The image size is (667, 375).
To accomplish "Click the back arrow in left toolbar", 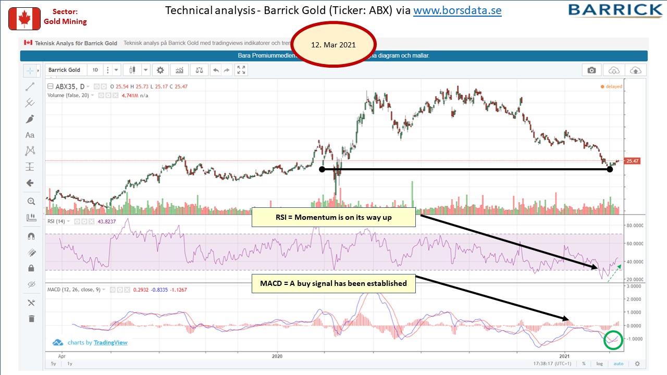I will click(30, 183).
